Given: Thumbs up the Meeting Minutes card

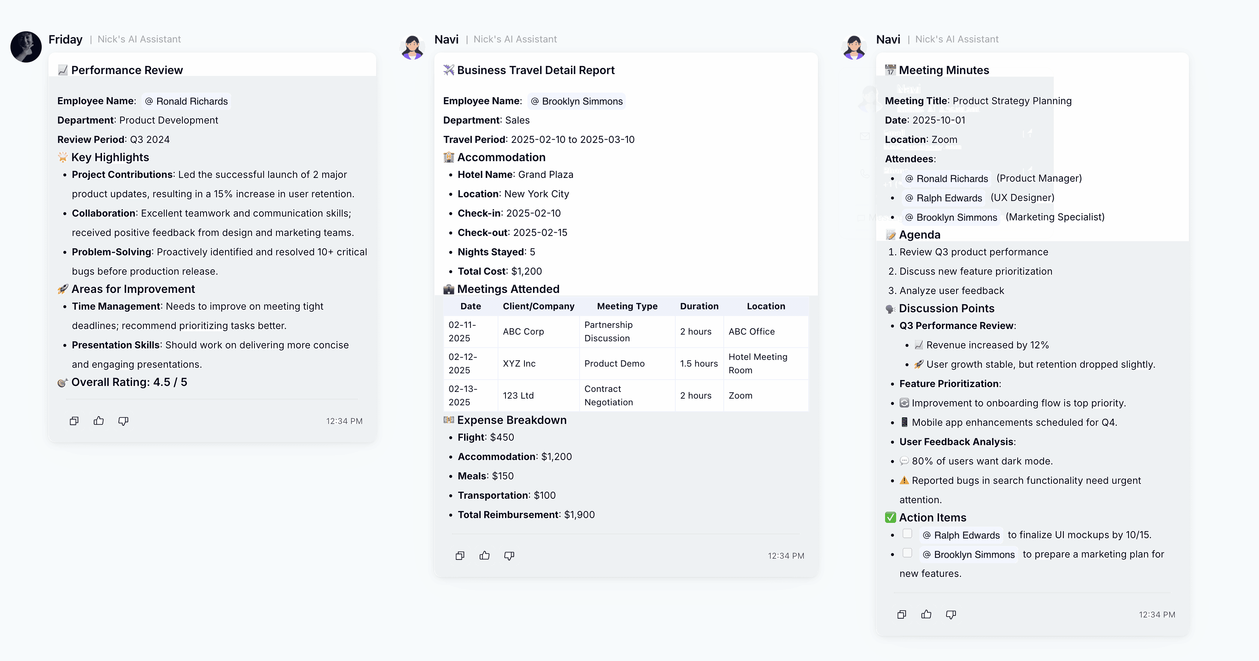Looking at the screenshot, I should [x=926, y=614].
